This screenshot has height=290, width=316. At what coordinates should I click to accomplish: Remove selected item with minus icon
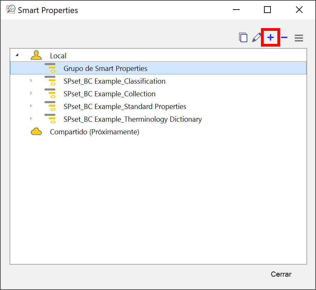(x=284, y=37)
